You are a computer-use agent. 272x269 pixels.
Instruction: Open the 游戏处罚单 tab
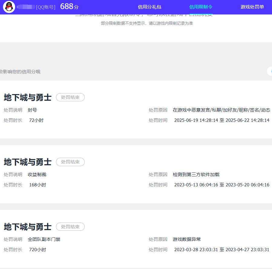click(x=252, y=7)
